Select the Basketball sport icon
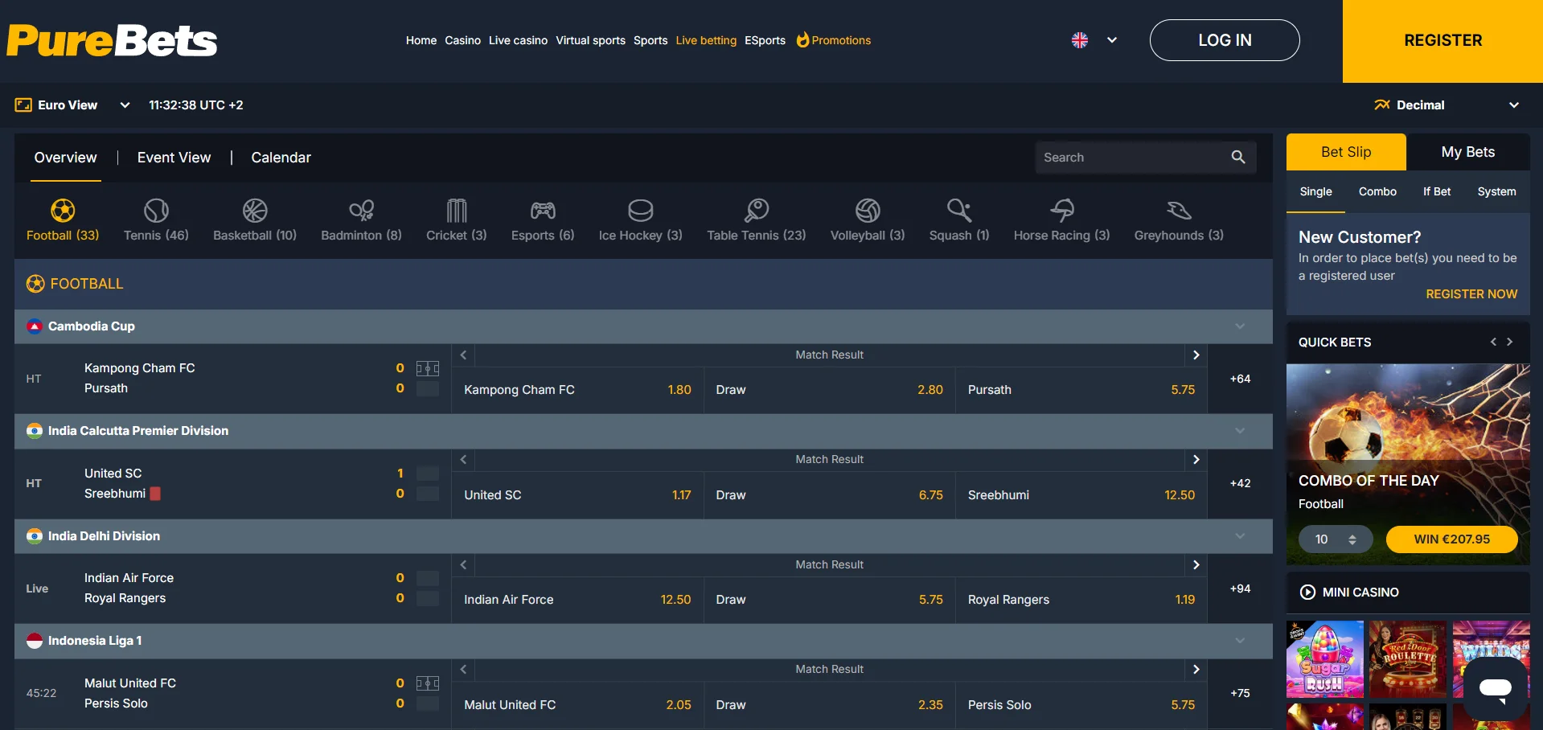This screenshot has height=730, width=1543. click(255, 211)
